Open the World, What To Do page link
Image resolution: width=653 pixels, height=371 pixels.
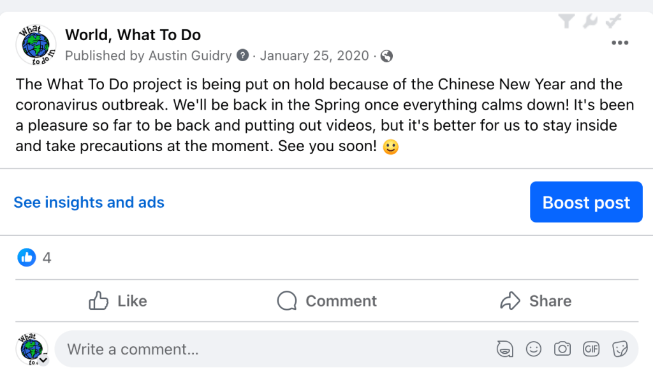pyautogui.click(x=133, y=35)
